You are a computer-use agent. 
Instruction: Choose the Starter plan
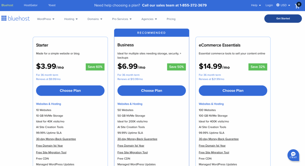[70, 91]
